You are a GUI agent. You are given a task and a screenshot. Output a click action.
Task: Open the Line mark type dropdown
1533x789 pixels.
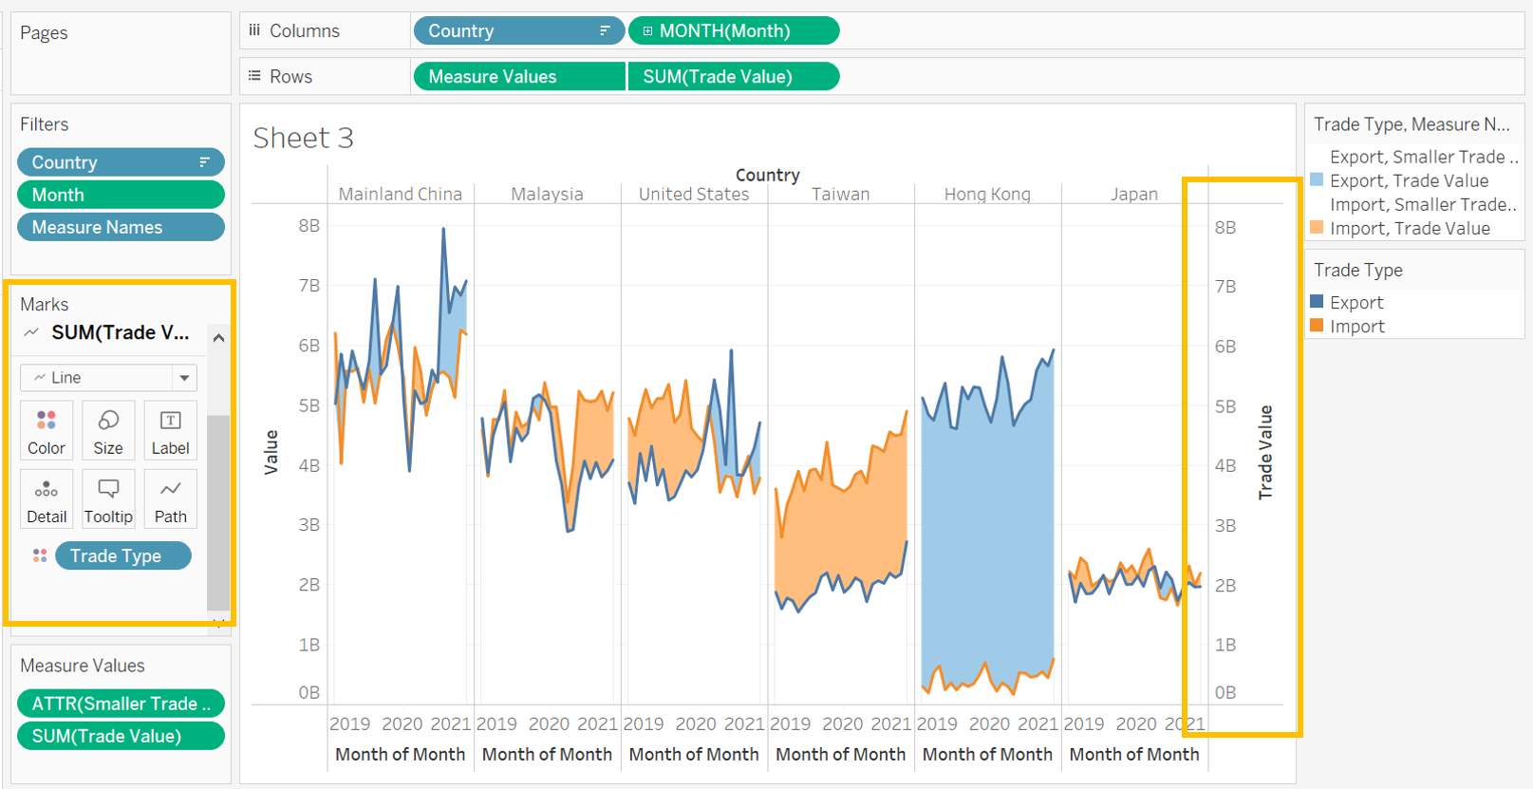pyautogui.click(x=184, y=378)
